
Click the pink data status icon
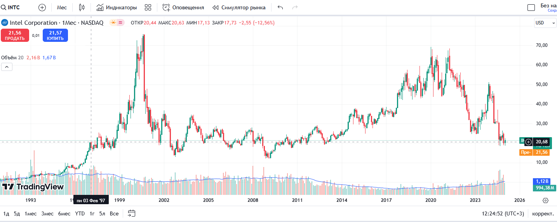(x=120, y=23)
